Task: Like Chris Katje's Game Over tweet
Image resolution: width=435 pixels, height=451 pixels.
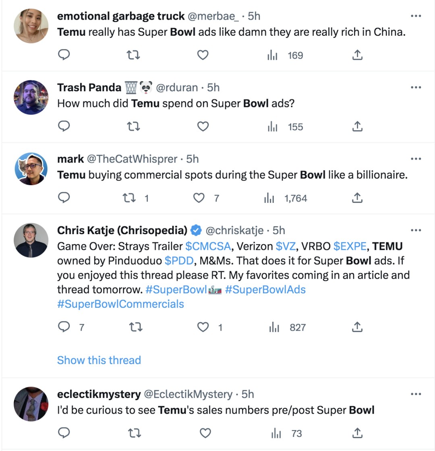Action: coord(203,327)
